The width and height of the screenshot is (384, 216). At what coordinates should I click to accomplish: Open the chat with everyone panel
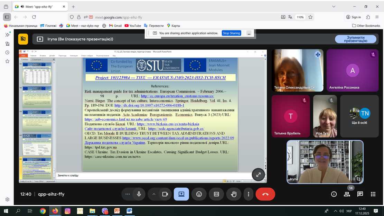coord(360,194)
